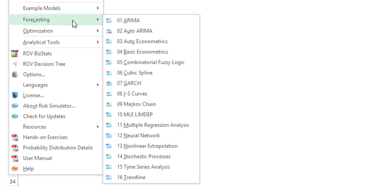Click the Help lifebuoy icon
The height and width of the screenshot is (188, 381).
point(15,169)
